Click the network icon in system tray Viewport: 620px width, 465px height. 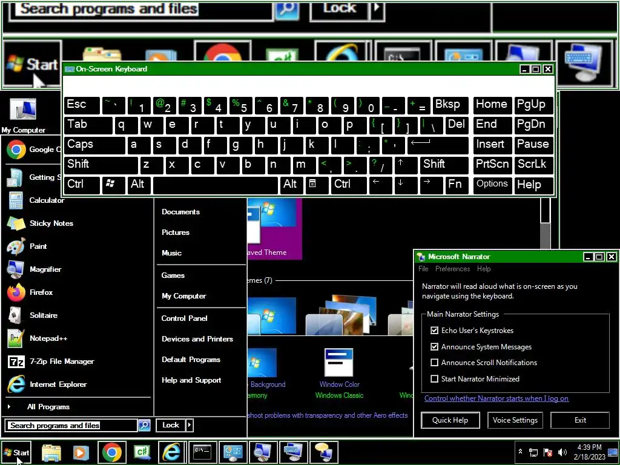coord(534,452)
